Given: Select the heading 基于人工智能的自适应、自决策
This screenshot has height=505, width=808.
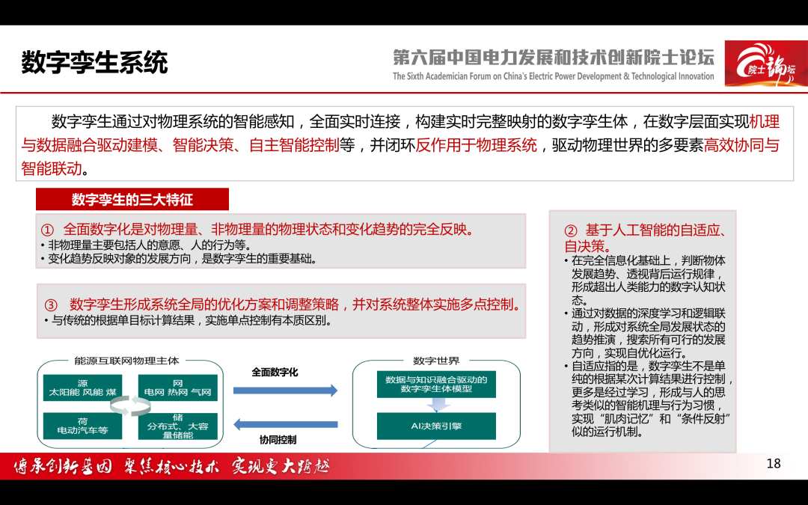Looking at the screenshot, I should [x=645, y=238].
